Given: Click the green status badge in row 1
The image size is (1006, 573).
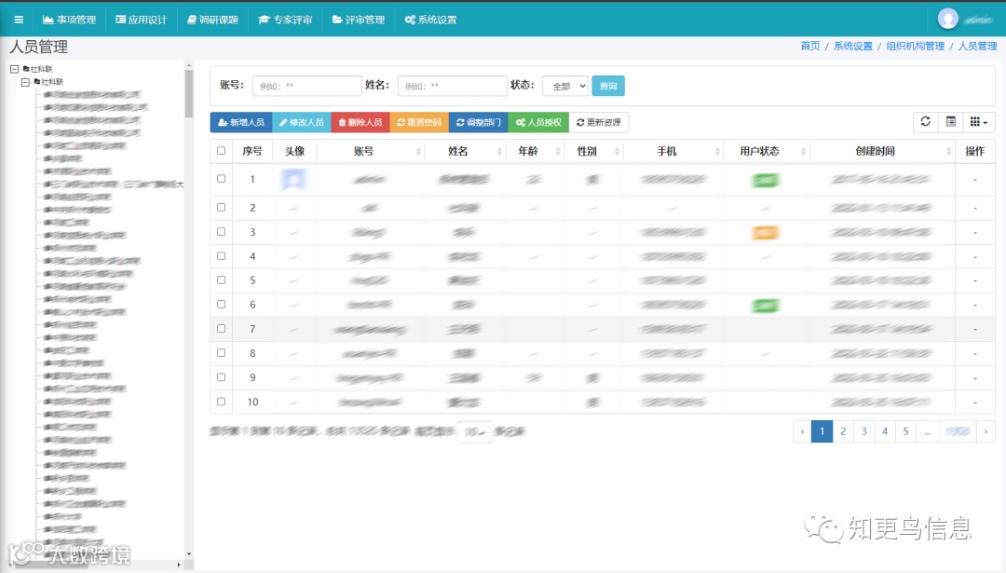Looking at the screenshot, I should coord(765,181).
